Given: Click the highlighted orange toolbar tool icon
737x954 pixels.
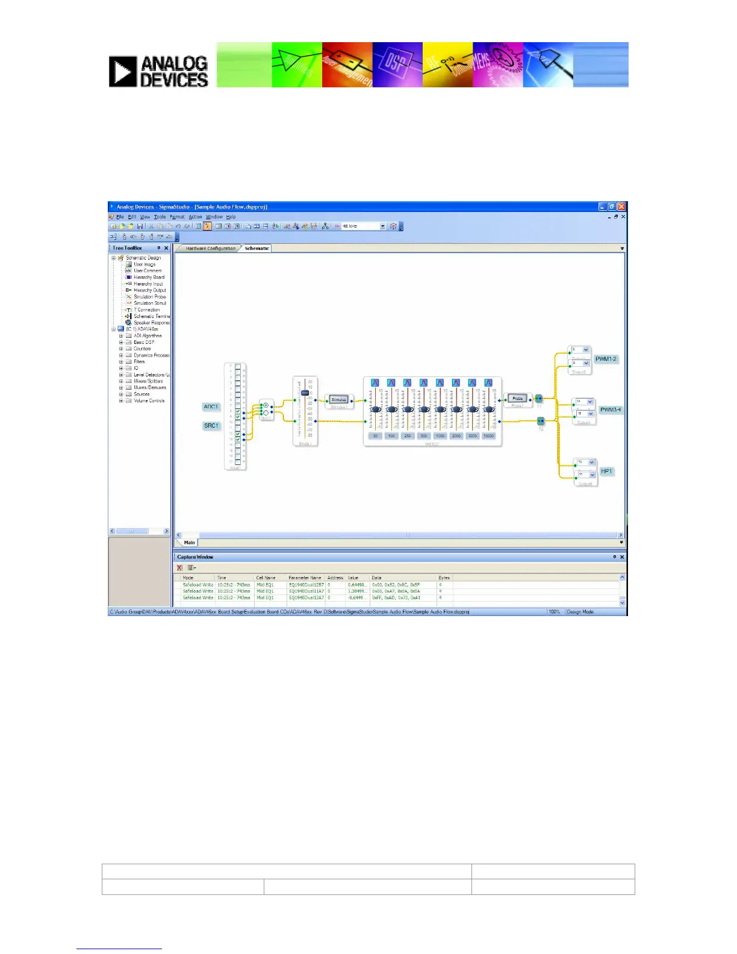Looking at the screenshot, I should click(x=207, y=226).
